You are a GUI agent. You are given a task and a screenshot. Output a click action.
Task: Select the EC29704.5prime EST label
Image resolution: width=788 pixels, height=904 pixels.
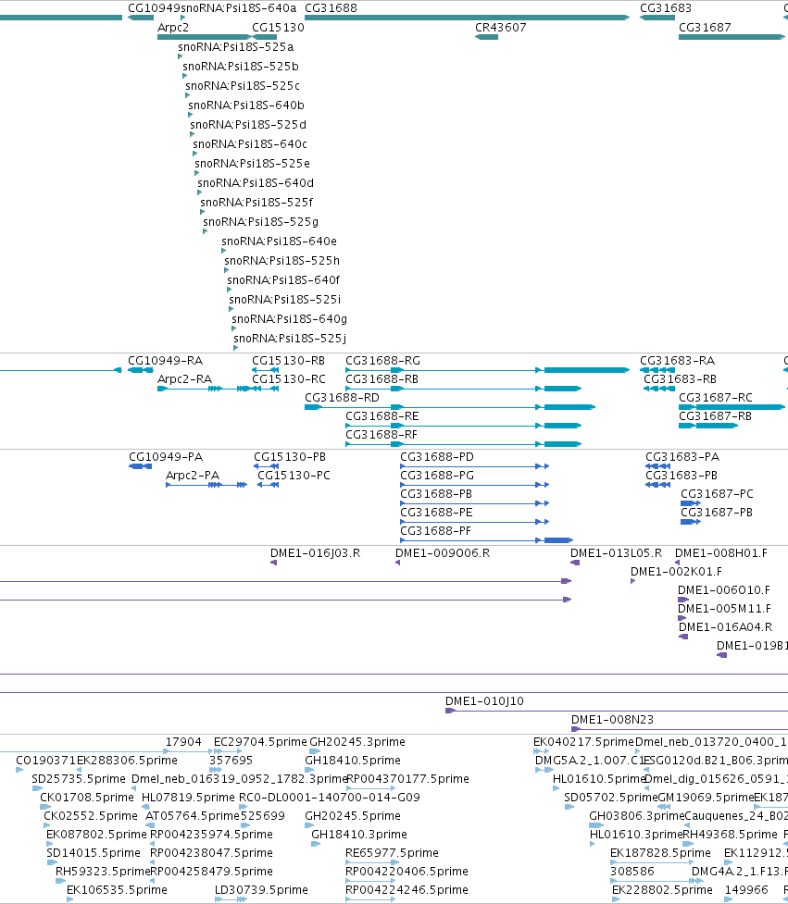click(x=260, y=741)
